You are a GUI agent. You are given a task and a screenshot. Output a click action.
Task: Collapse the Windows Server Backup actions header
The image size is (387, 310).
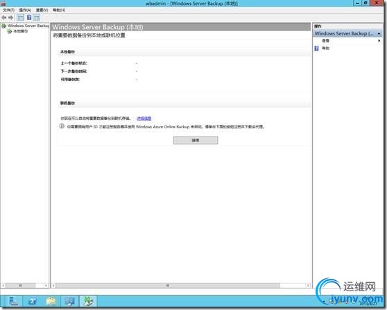(x=379, y=33)
